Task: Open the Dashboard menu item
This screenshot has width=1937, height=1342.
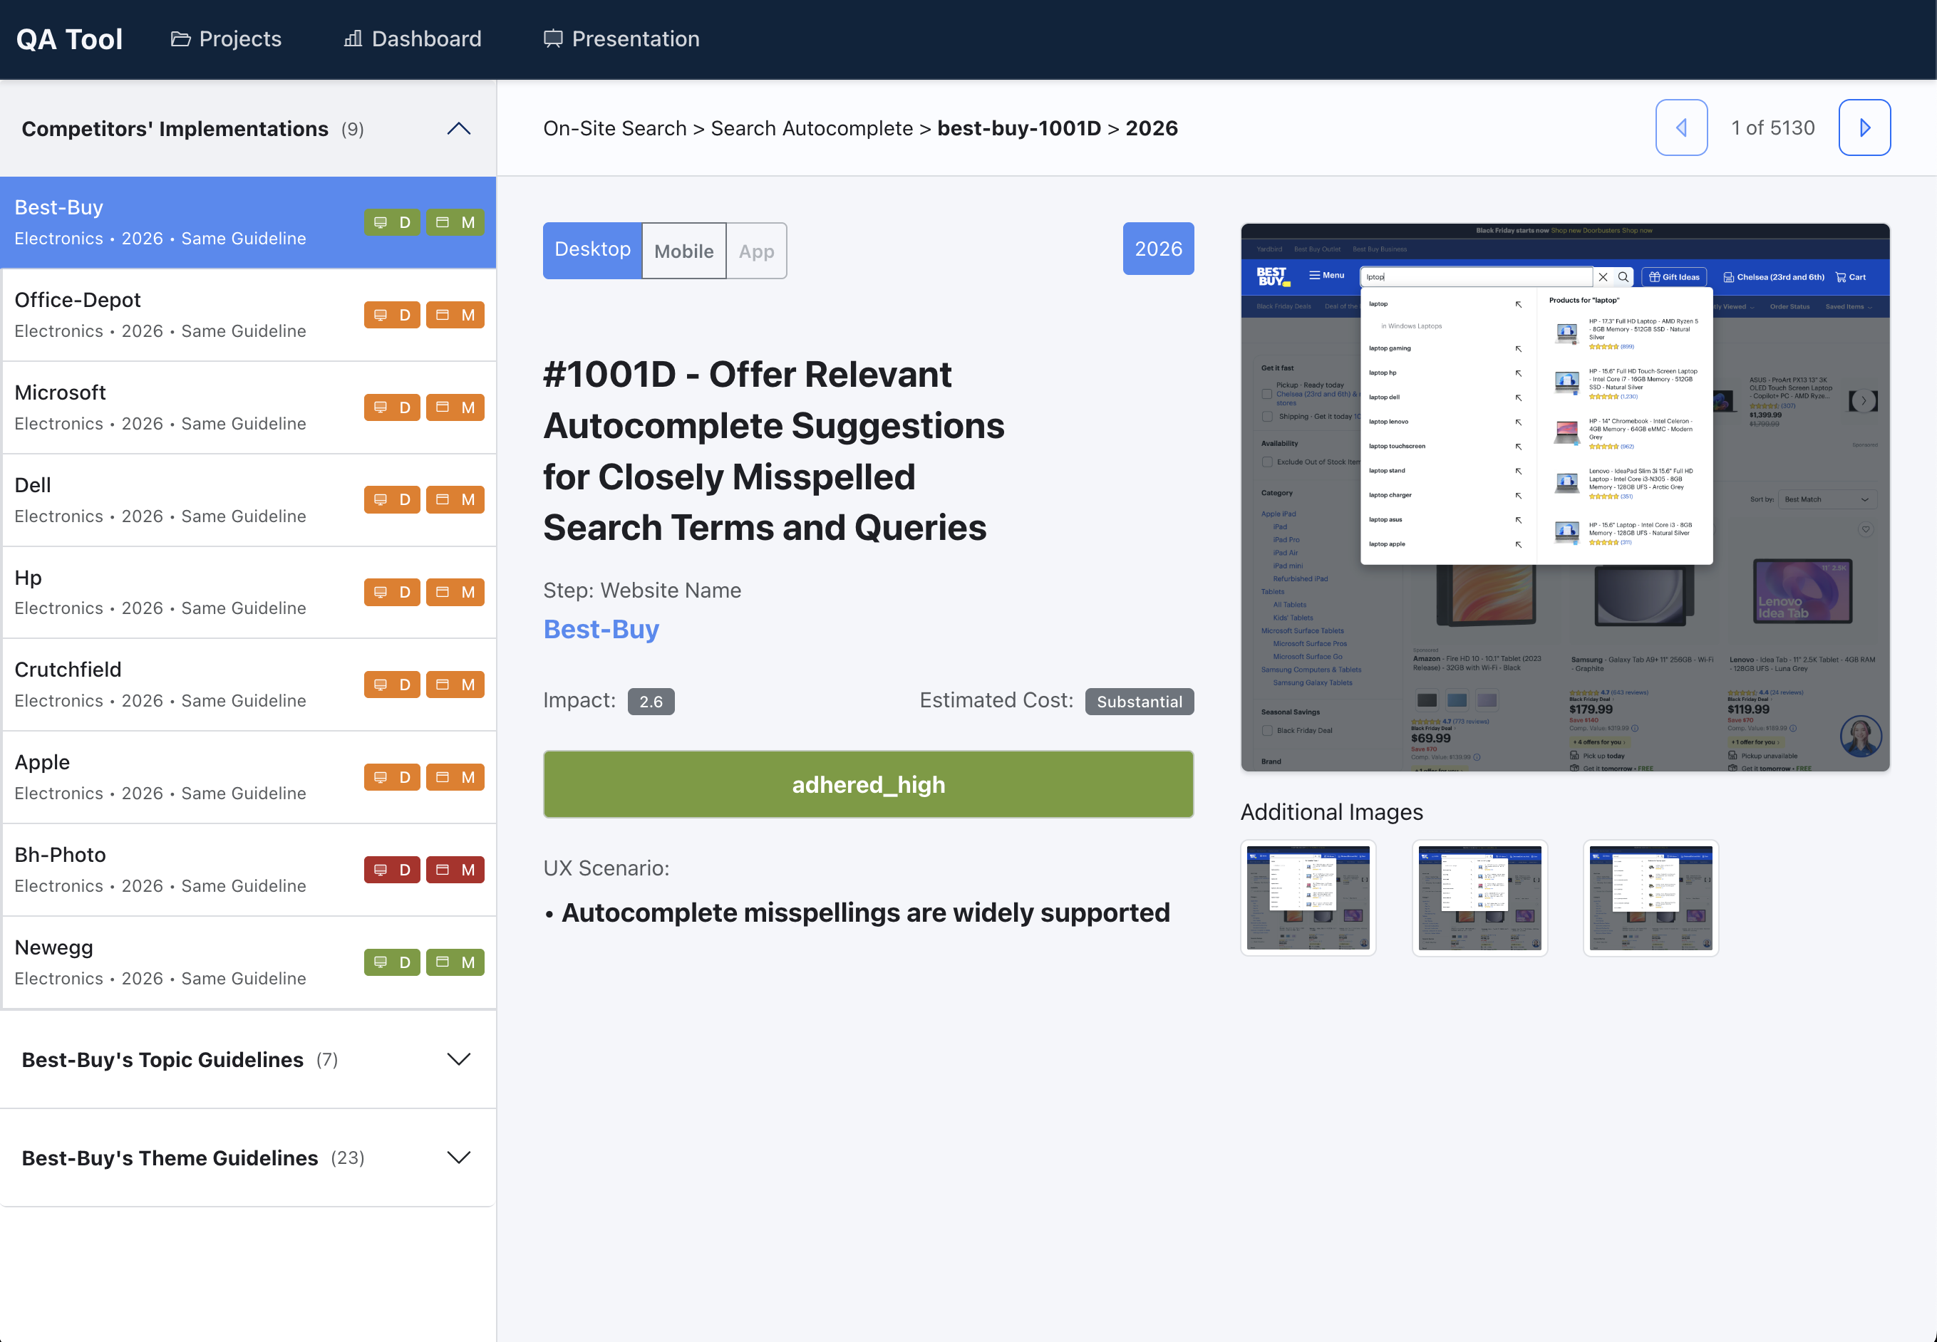Action: tap(413, 38)
